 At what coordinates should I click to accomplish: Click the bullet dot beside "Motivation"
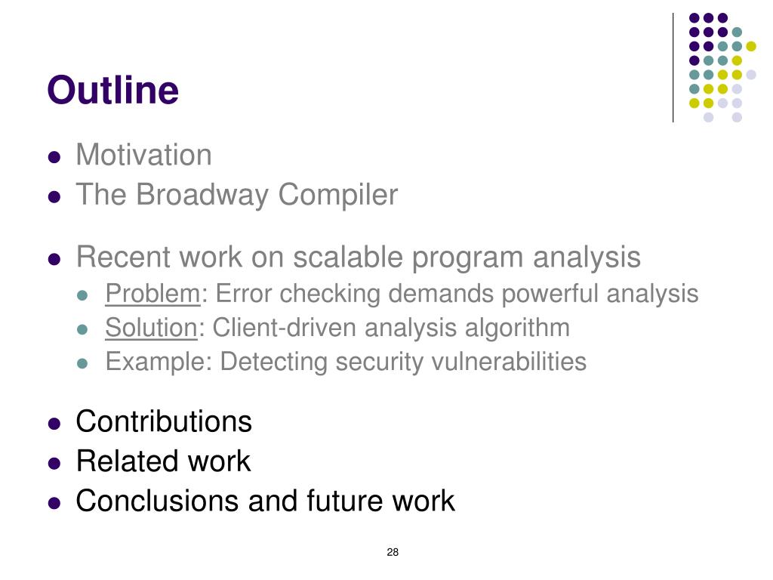[54, 158]
